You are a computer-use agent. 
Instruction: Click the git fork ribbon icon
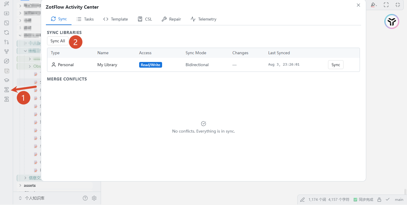pyautogui.click(x=7, y=52)
